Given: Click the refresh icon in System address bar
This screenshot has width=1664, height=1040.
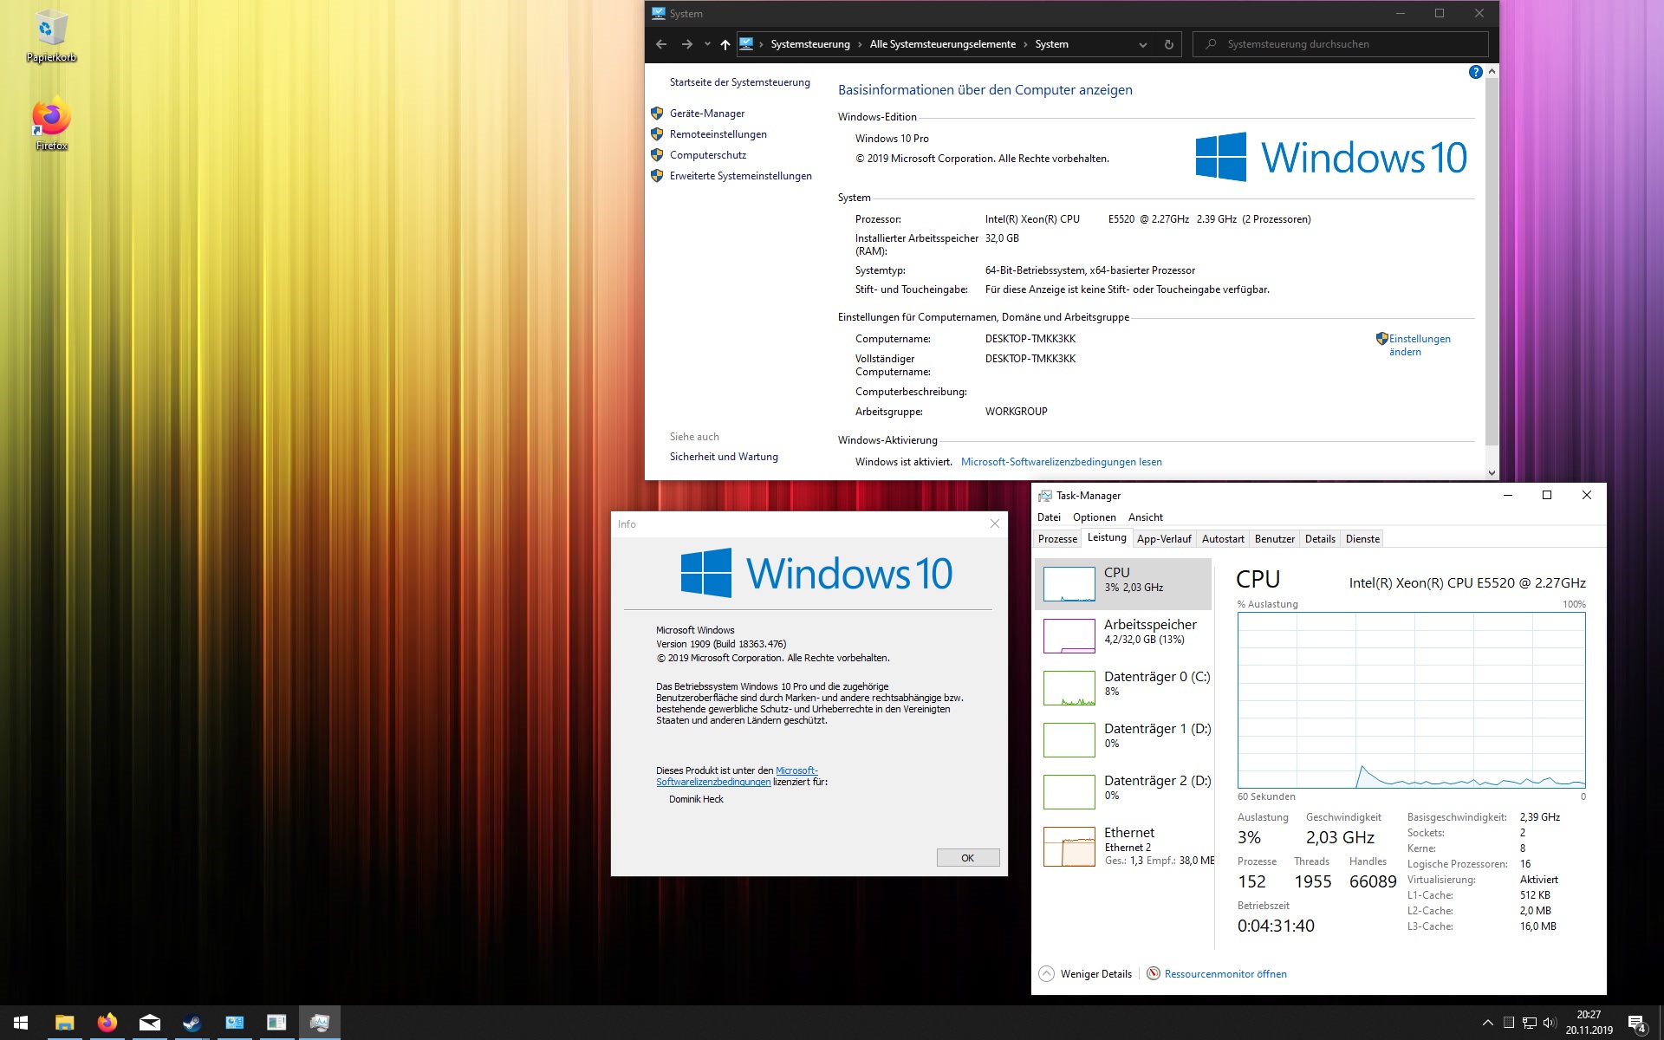Looking at the screenshot, I should pos(1168,44).
